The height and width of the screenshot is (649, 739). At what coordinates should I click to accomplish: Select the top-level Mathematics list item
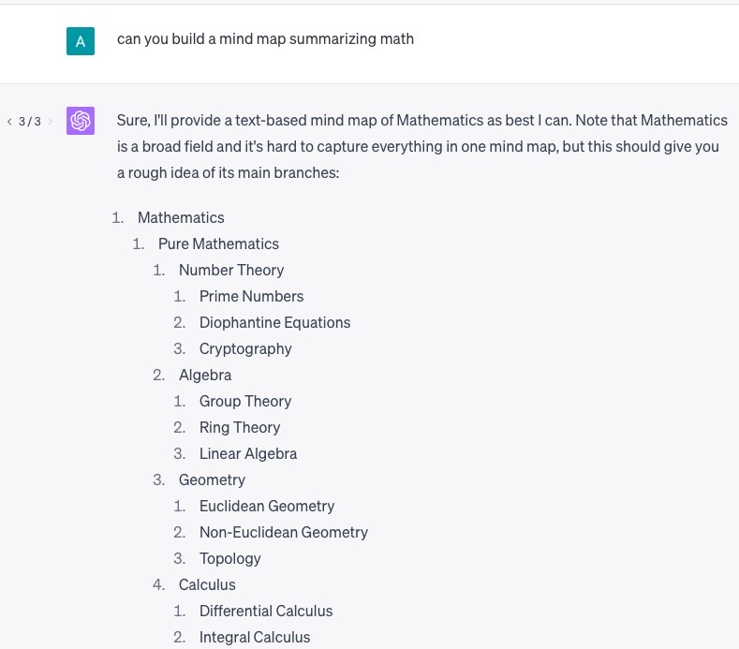[181, 217]
